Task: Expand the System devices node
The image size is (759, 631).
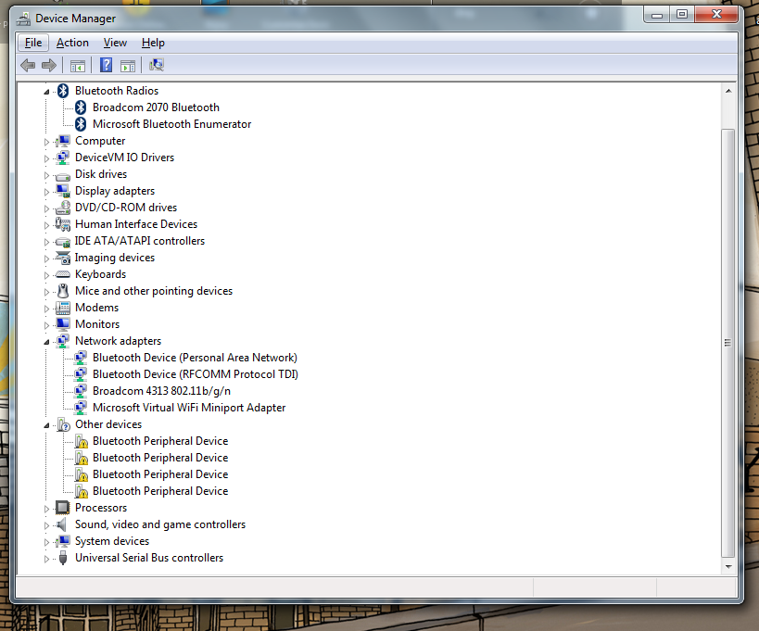Action: click(x=47, y=542)
